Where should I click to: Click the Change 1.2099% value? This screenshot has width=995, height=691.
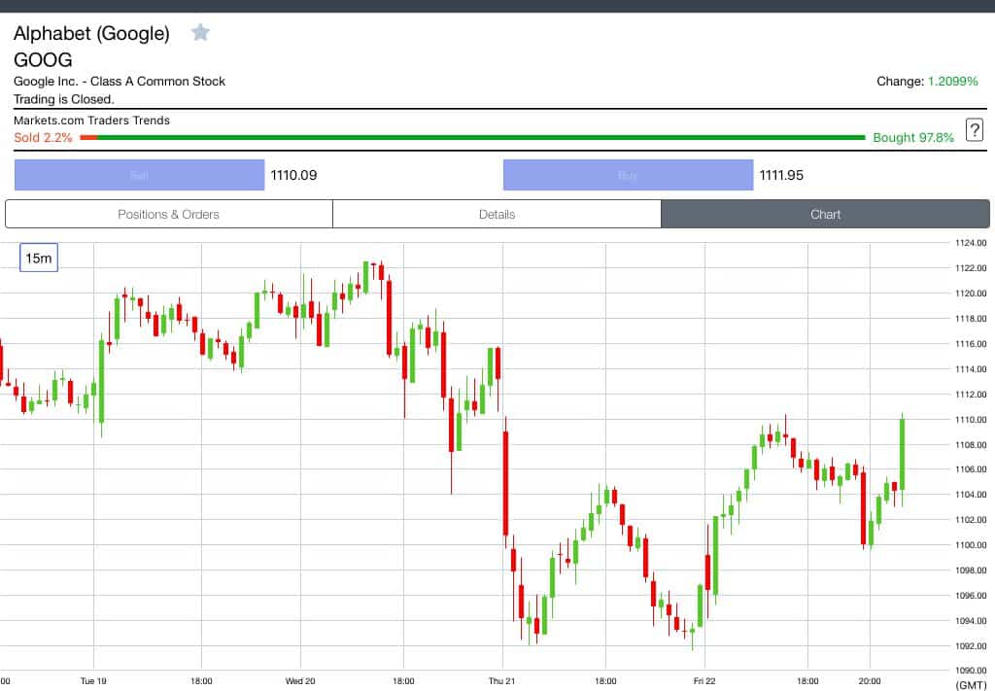[x=953, y=82]
